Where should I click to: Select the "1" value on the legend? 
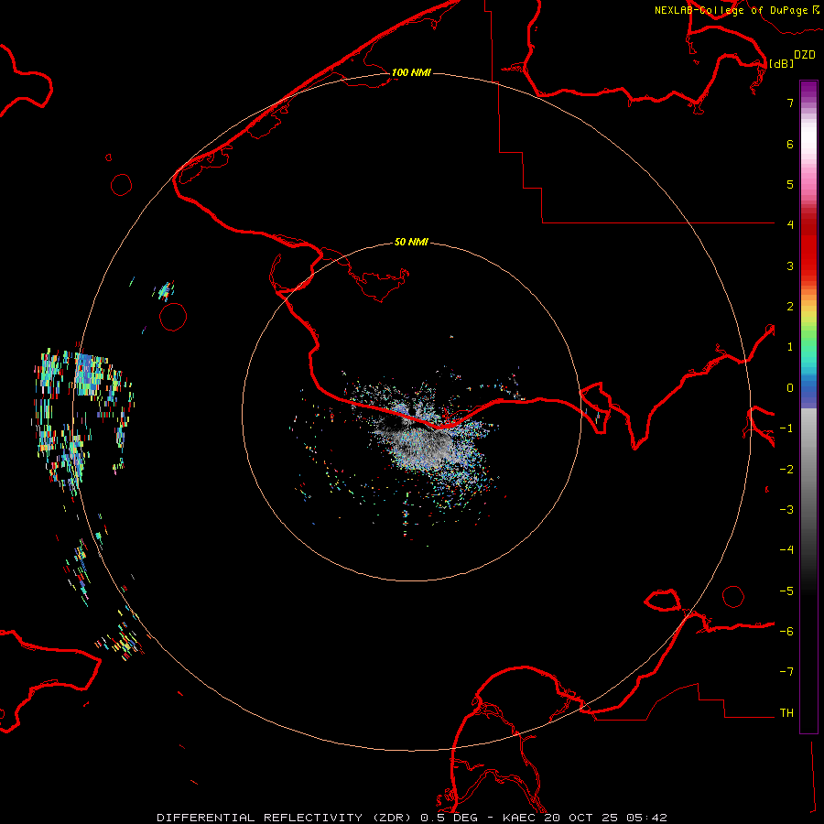pyautogui.click(x=790, y=347)
